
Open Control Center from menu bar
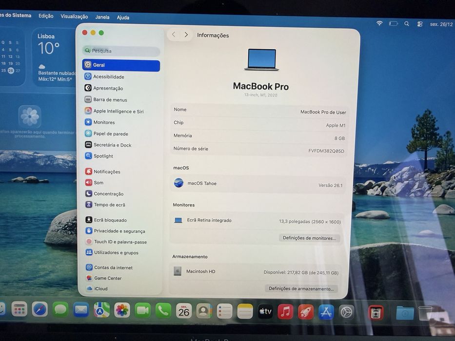(x=419, y=24)
